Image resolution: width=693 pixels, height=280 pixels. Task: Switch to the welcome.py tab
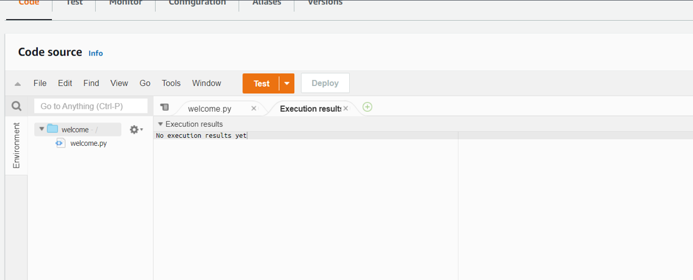(209, 109)
